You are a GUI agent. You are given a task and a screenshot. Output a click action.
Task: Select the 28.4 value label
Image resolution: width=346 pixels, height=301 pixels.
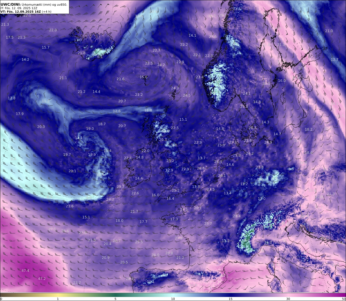pos(237,216)
